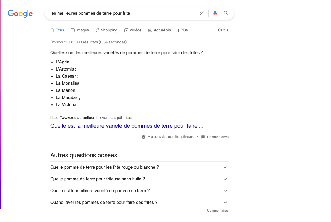The height and width of the screenshot is (222, 331).
Task: Submit search using the magnifying glass icon
Action: tap(226, 13)
